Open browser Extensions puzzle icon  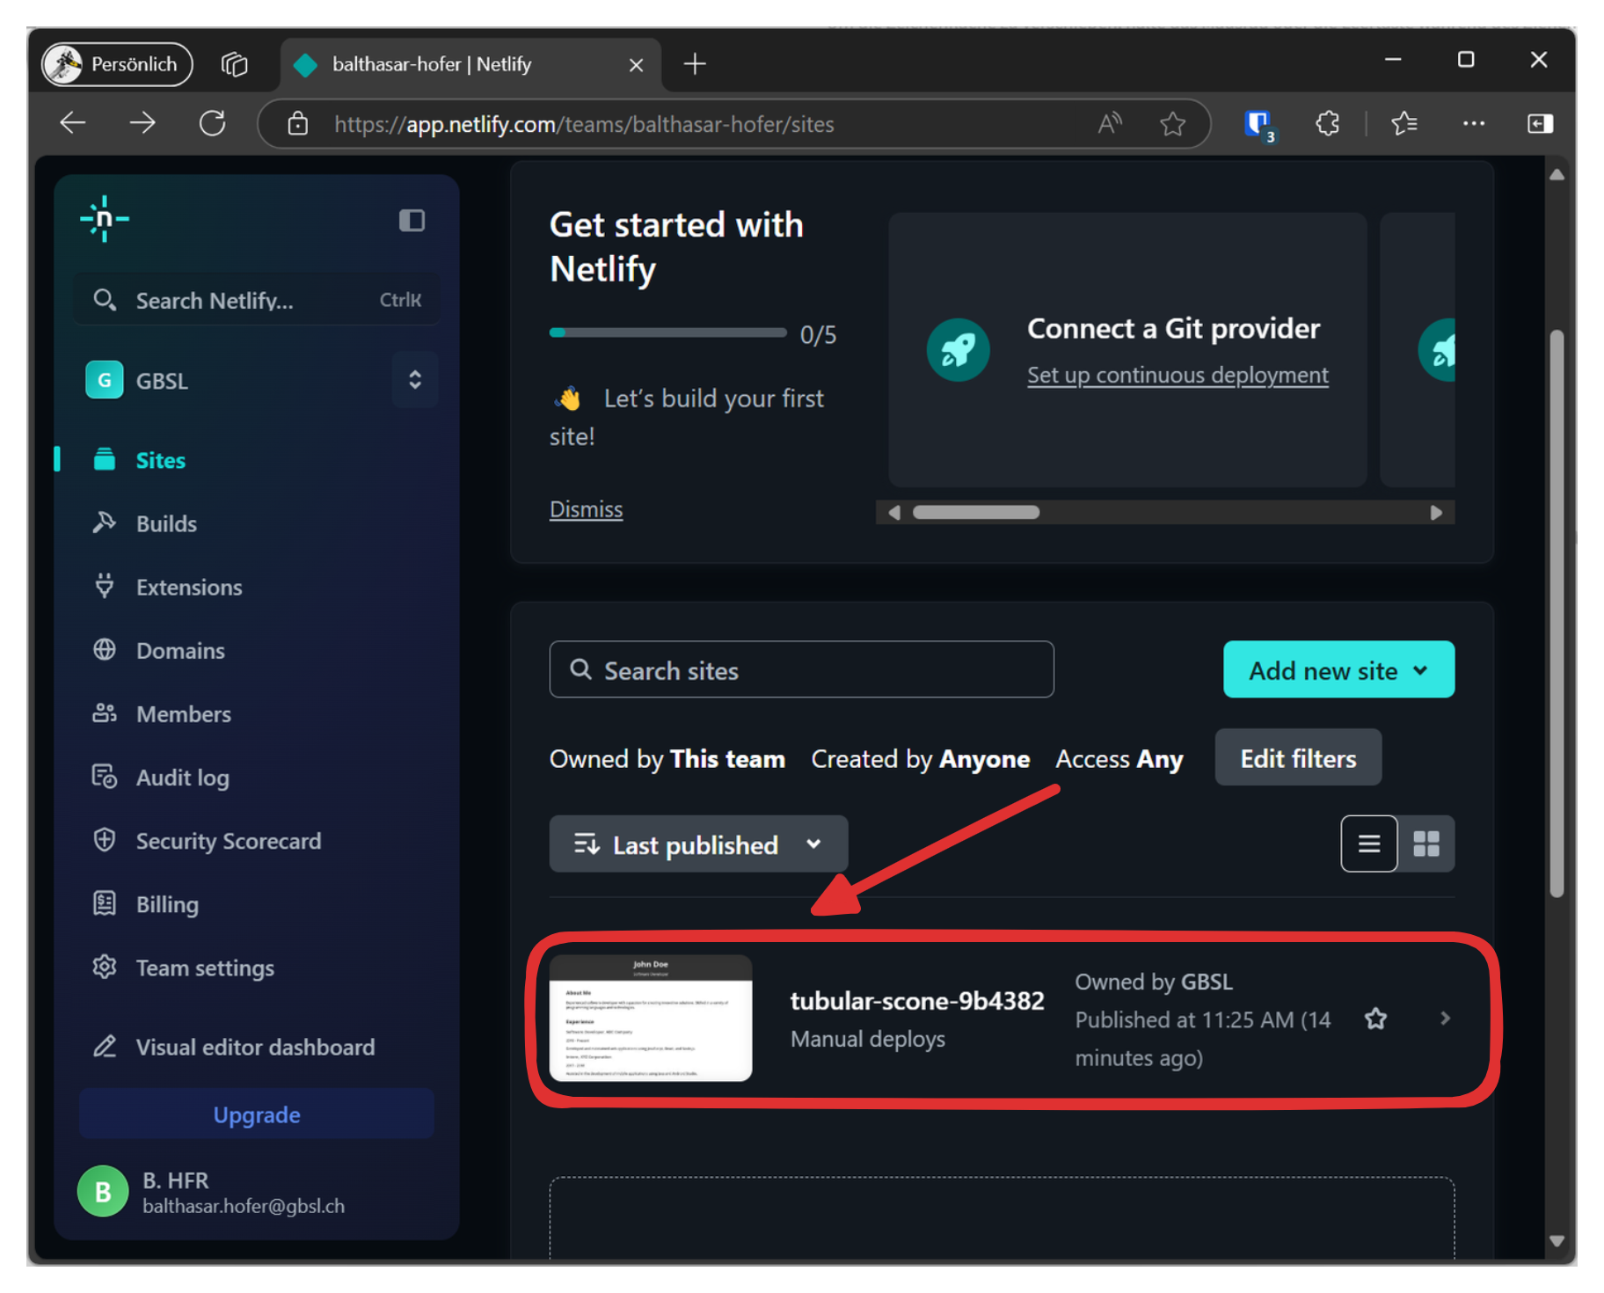(x=1327, y=123)
